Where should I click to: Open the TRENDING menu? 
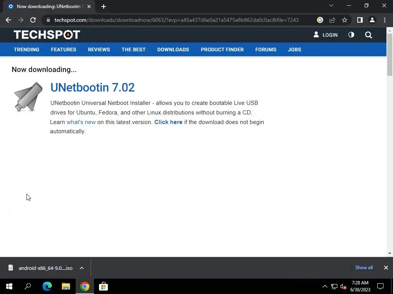(26, 49)
